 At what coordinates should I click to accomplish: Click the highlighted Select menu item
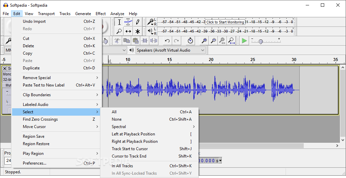[x=56, y=112]
